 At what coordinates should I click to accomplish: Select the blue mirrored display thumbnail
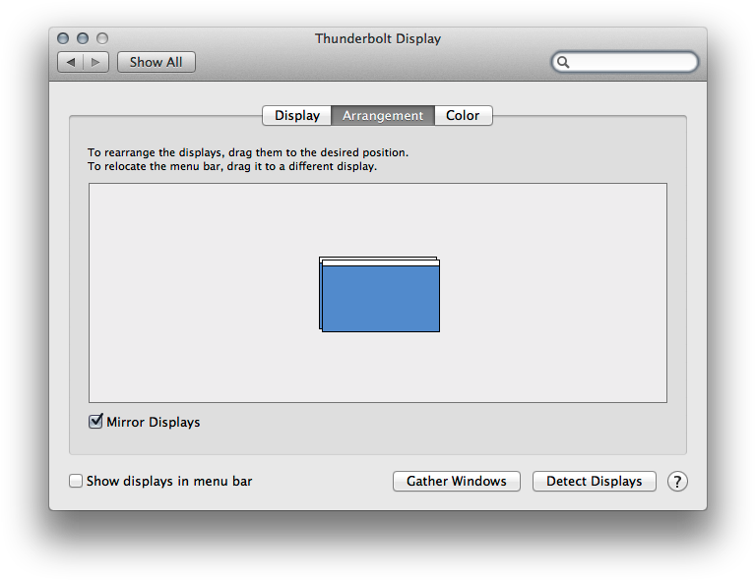[x=380, y=298]
